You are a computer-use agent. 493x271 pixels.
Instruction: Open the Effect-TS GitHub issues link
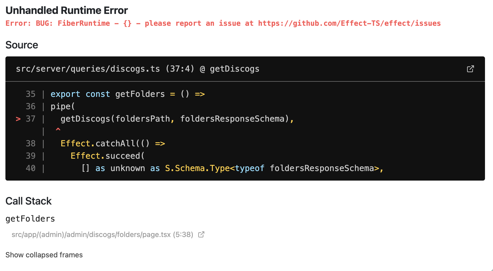(x=349, y=23)
